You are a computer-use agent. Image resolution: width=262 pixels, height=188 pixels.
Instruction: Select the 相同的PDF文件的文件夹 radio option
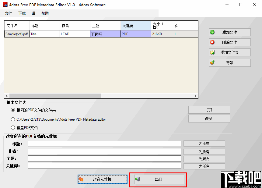click(x=12, y=110)
